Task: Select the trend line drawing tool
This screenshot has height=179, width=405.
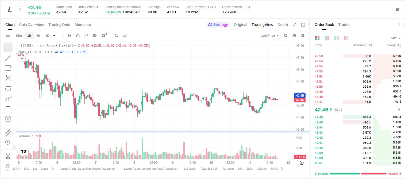Action: tap(8, 58)
